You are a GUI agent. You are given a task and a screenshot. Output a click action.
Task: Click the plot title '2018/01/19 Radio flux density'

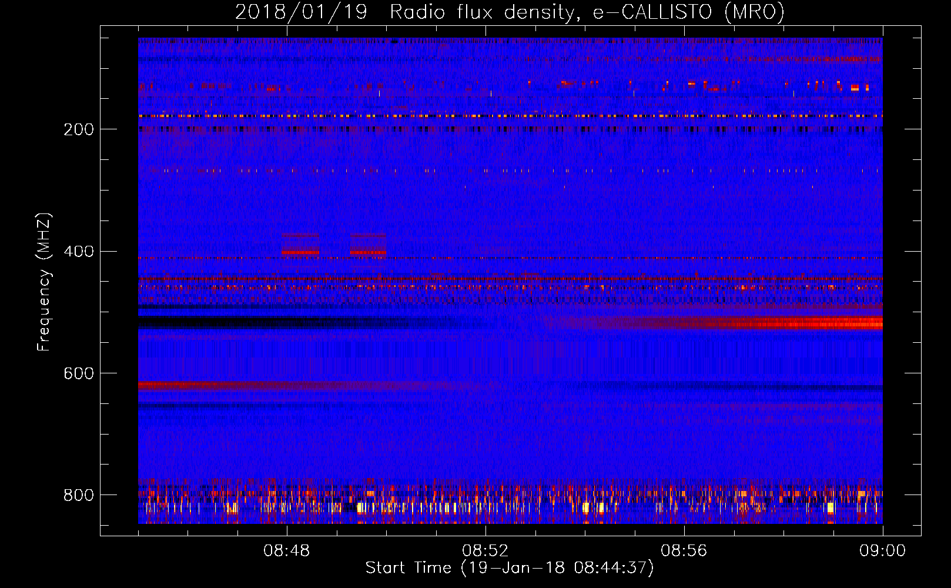[x=510, y=12]
